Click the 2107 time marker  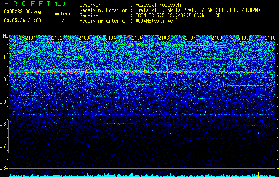coord(190,38)
